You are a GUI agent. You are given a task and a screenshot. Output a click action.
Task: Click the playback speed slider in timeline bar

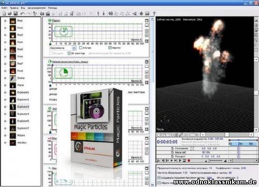(216, 161)
